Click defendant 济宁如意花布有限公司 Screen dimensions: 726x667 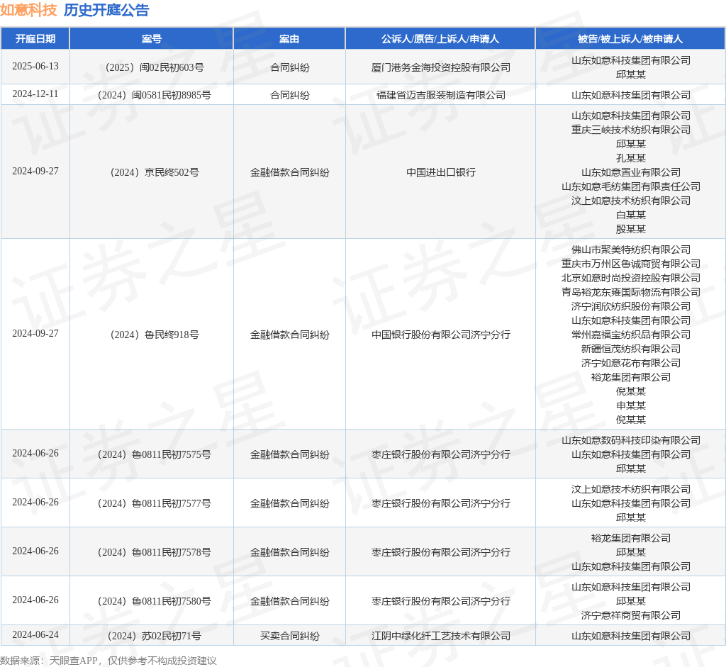click(630, 363)
